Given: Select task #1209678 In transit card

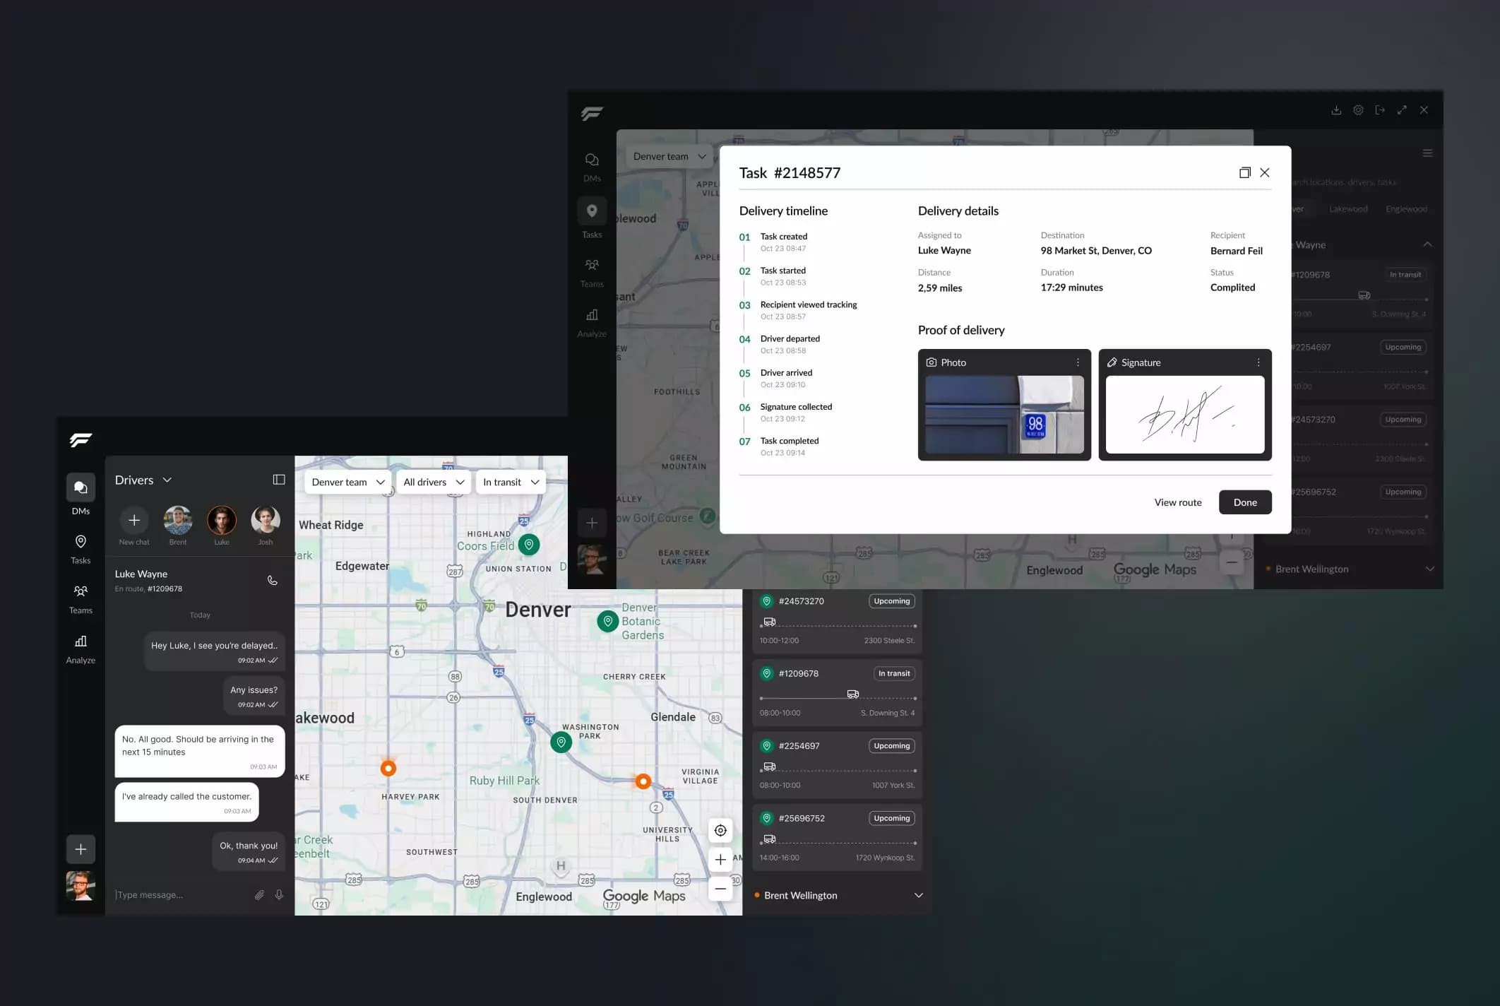Looking at the screenshot, I should [837, 692].
